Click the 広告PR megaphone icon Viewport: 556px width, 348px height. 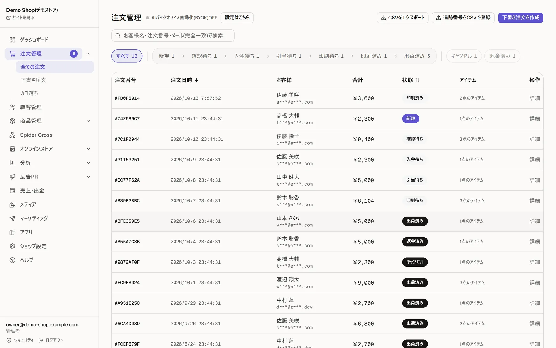pos(12,177)
